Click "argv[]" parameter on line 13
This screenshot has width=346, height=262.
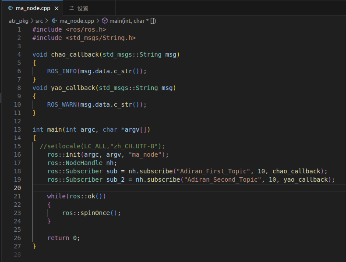pos(135,129)
